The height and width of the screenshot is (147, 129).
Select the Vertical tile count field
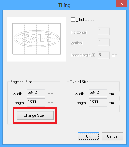click(x=104, y=42)
